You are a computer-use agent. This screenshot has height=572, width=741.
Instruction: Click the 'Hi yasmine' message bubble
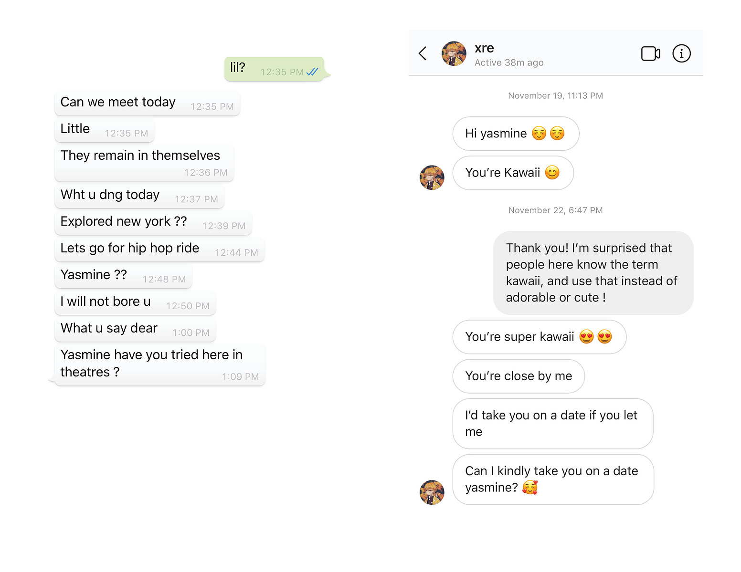click(x=516, y=134)
